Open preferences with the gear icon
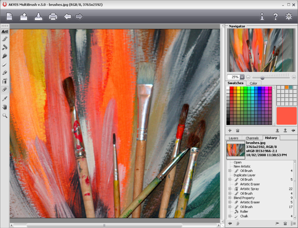 point(289,16)
